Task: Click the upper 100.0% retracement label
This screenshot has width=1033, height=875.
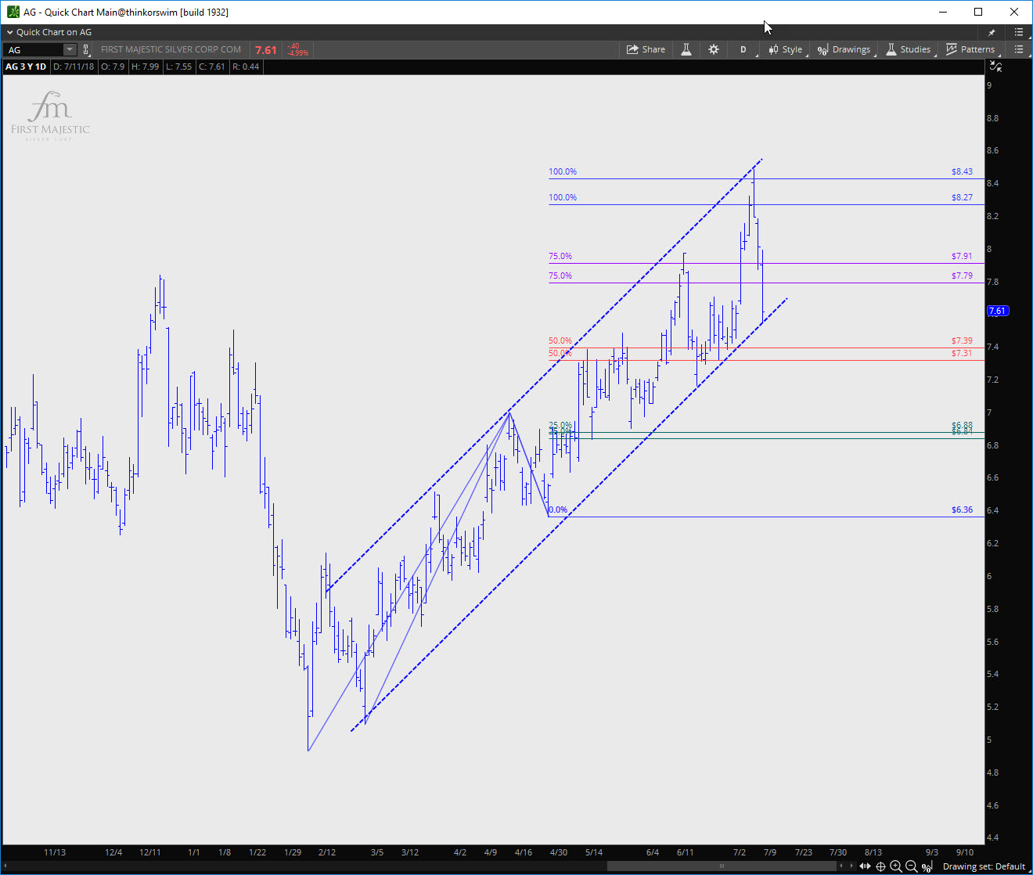Action: point(563,171)
